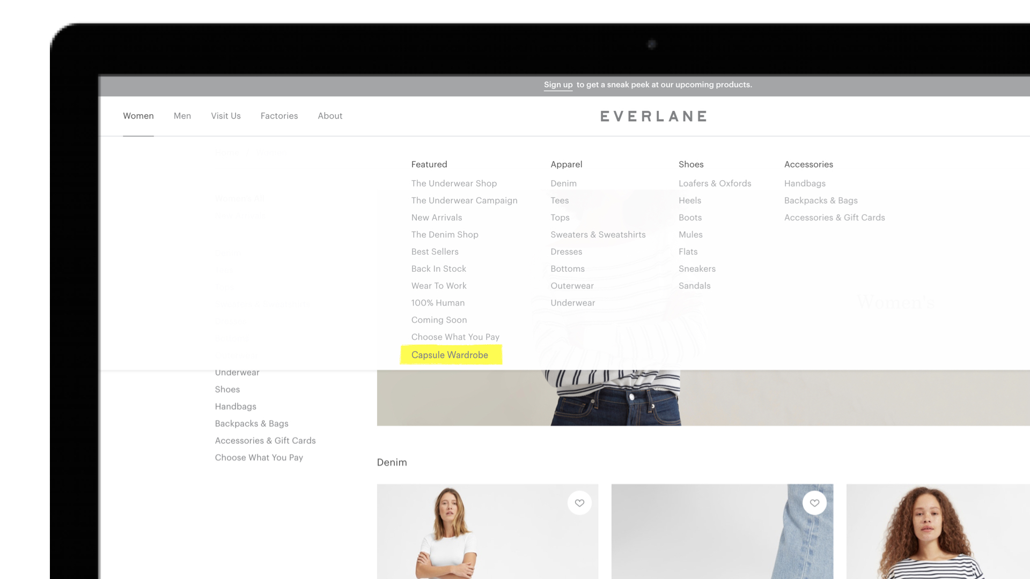Open Handbags in the Accessories menu column

click(x=805, y=183)
